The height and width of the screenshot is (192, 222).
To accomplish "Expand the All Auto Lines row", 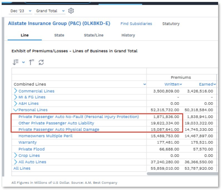I will [16, 162].
